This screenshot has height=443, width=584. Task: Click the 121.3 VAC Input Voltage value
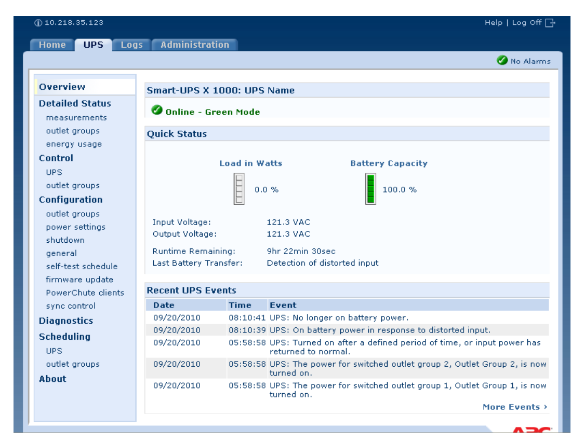click(x=288, y=222)
